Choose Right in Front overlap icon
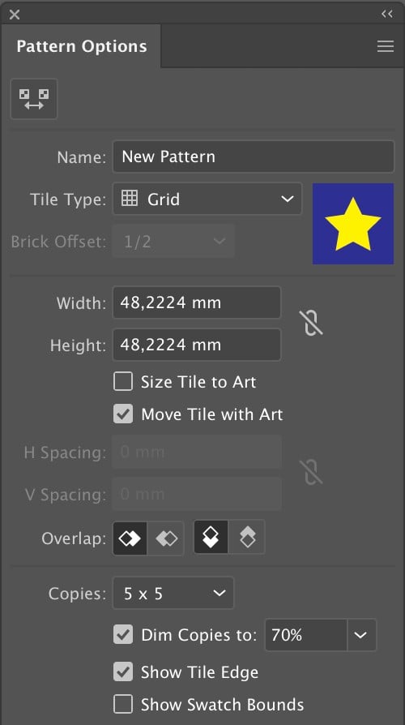Viewport: 405px width, 725px height. tap(166, 538)
